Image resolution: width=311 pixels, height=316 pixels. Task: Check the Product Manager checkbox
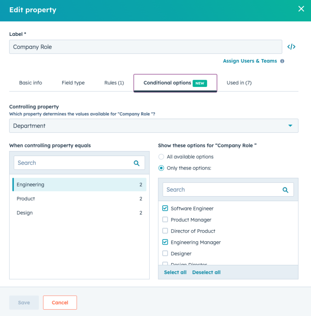[165, 219]
